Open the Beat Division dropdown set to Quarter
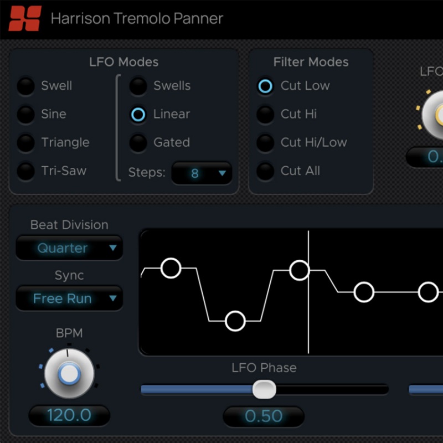 click(69, 248)
